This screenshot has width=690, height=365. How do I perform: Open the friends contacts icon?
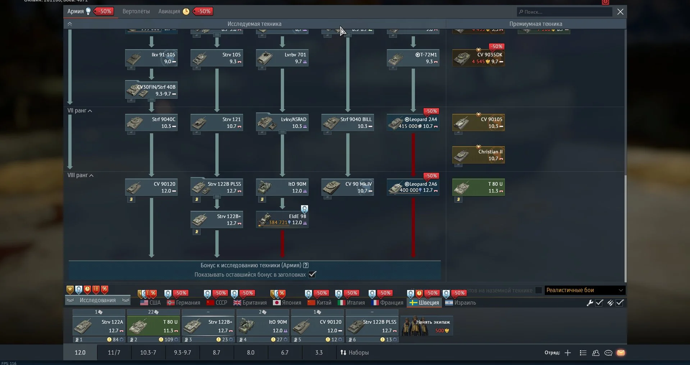click(596, 353)
